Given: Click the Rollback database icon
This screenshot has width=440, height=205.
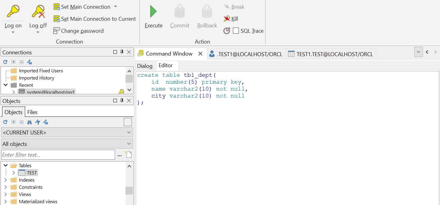Looking at the screenshot, I should pyautogui.click(x=207, y=11).
